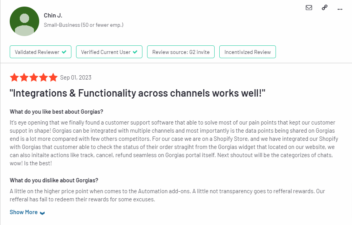
Task: Click the Validated Reviewer checkmark
Action: [64, 52]
